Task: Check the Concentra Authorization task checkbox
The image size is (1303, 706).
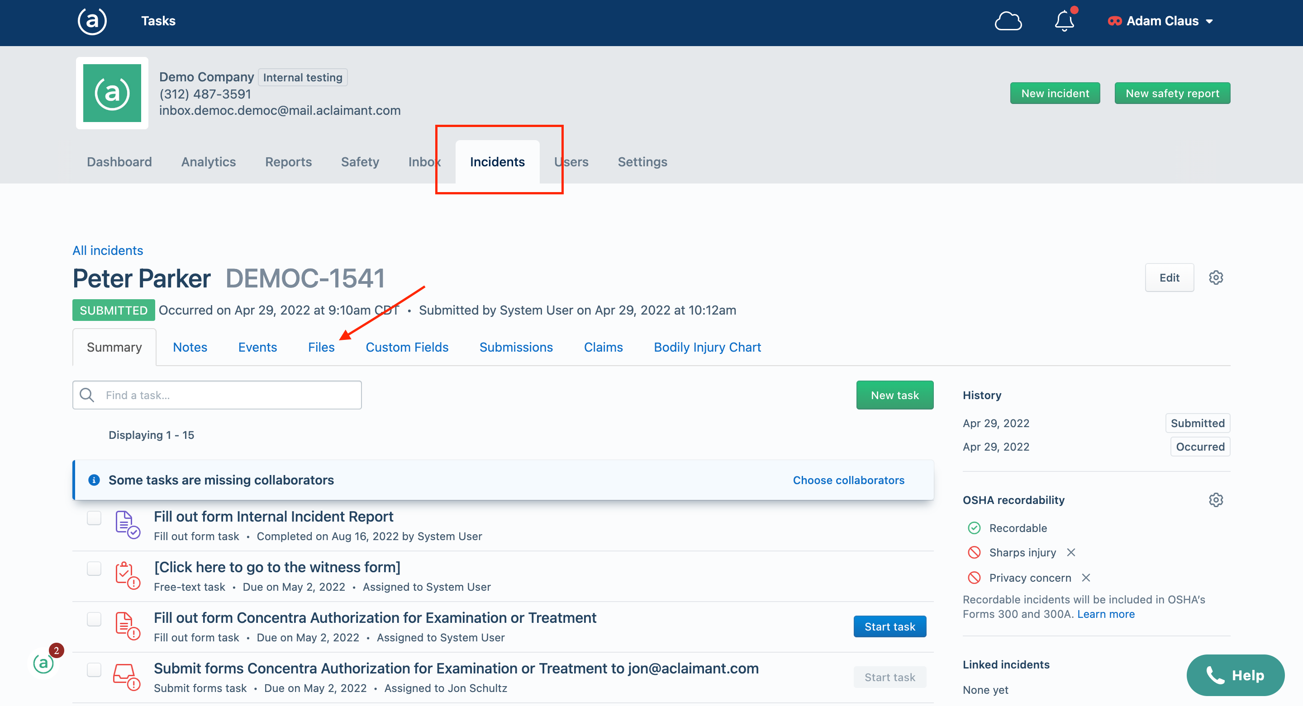Action: point(94,619)
